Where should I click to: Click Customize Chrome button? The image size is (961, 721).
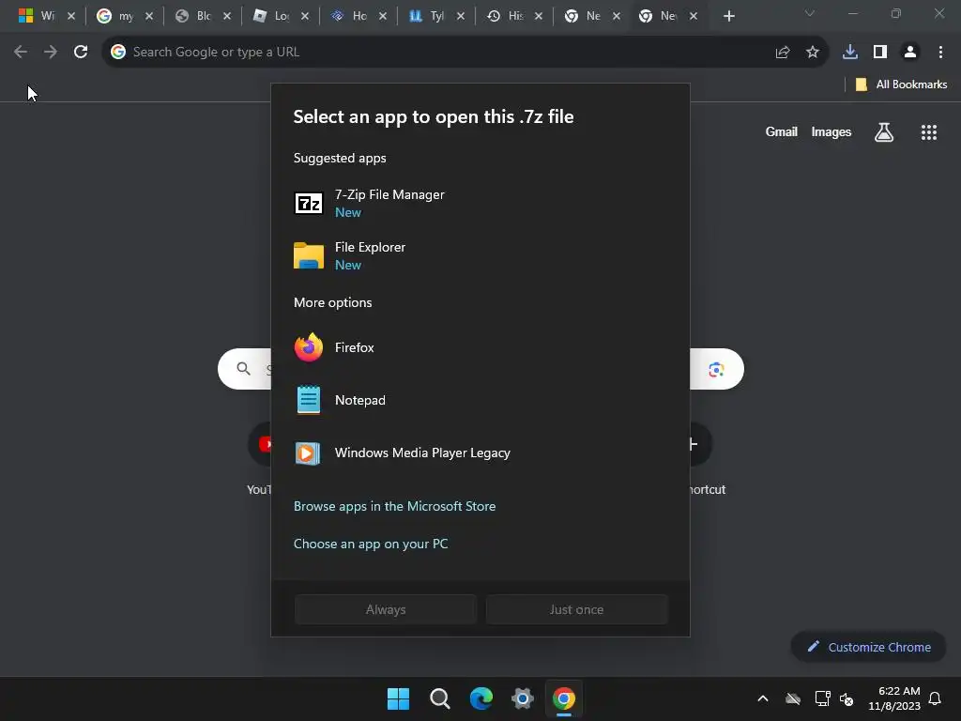click(868, 647)
